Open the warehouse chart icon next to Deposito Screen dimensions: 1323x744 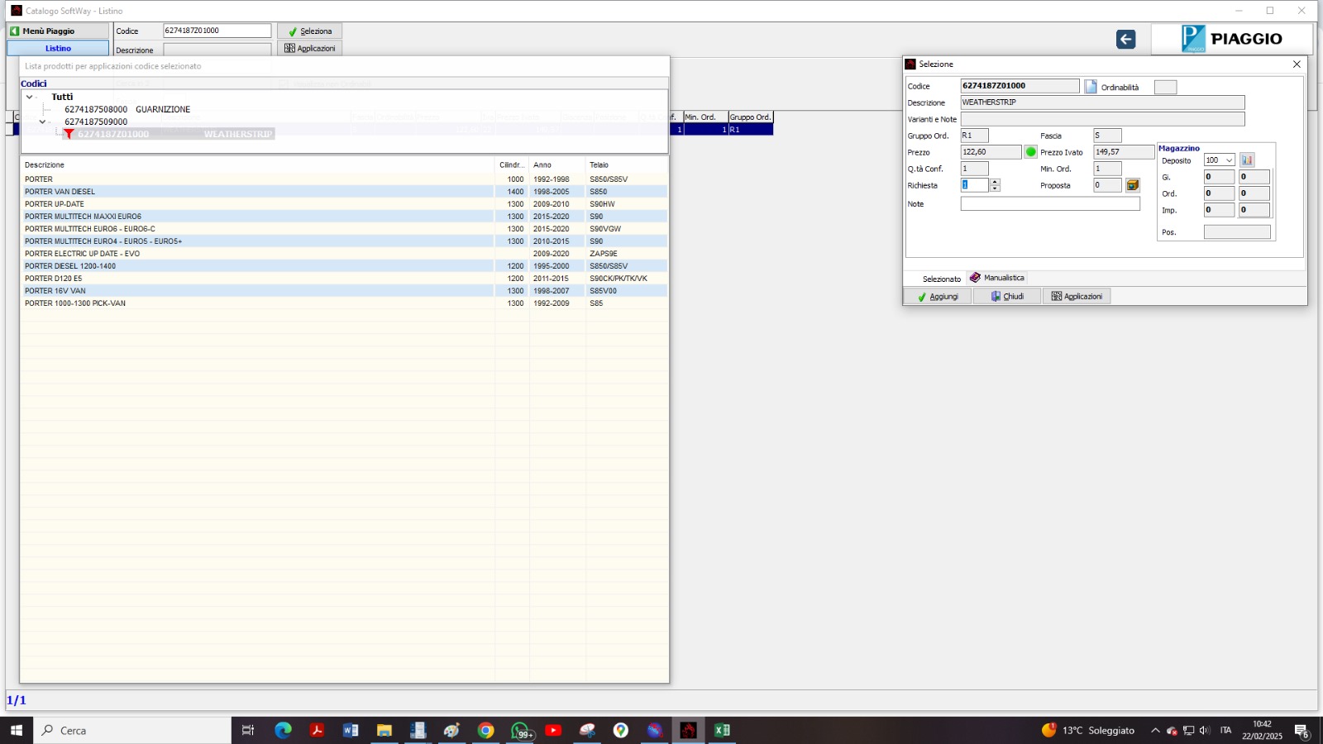pyautogui.click(x=1247, y=160)
